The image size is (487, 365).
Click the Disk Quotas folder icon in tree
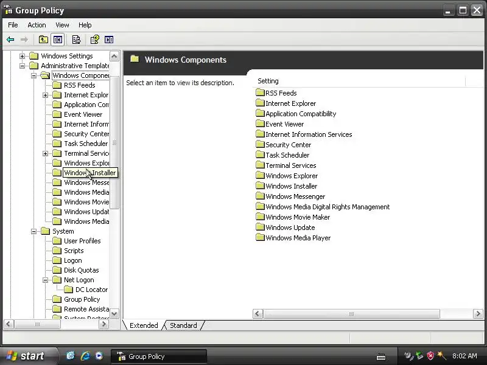[x=57, y=270]
